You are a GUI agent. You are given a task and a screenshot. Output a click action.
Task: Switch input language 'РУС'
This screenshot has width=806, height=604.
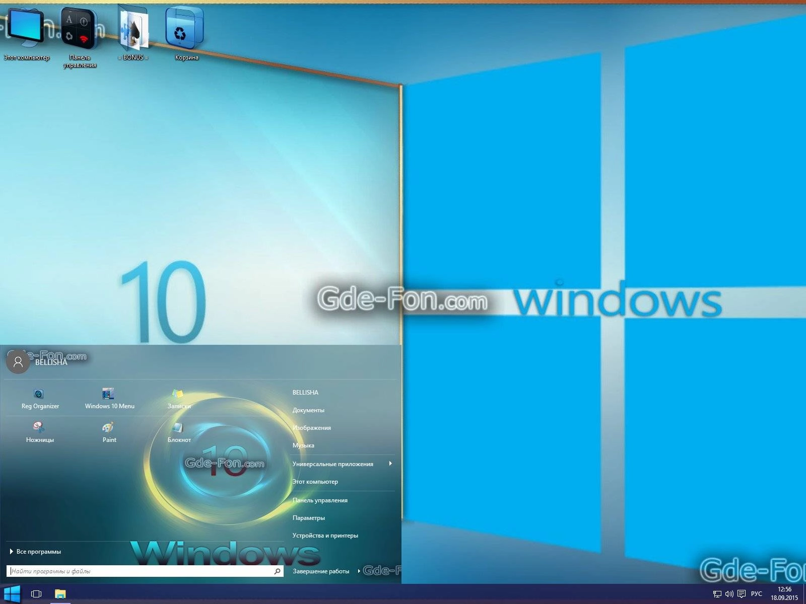tap(756, 594)
